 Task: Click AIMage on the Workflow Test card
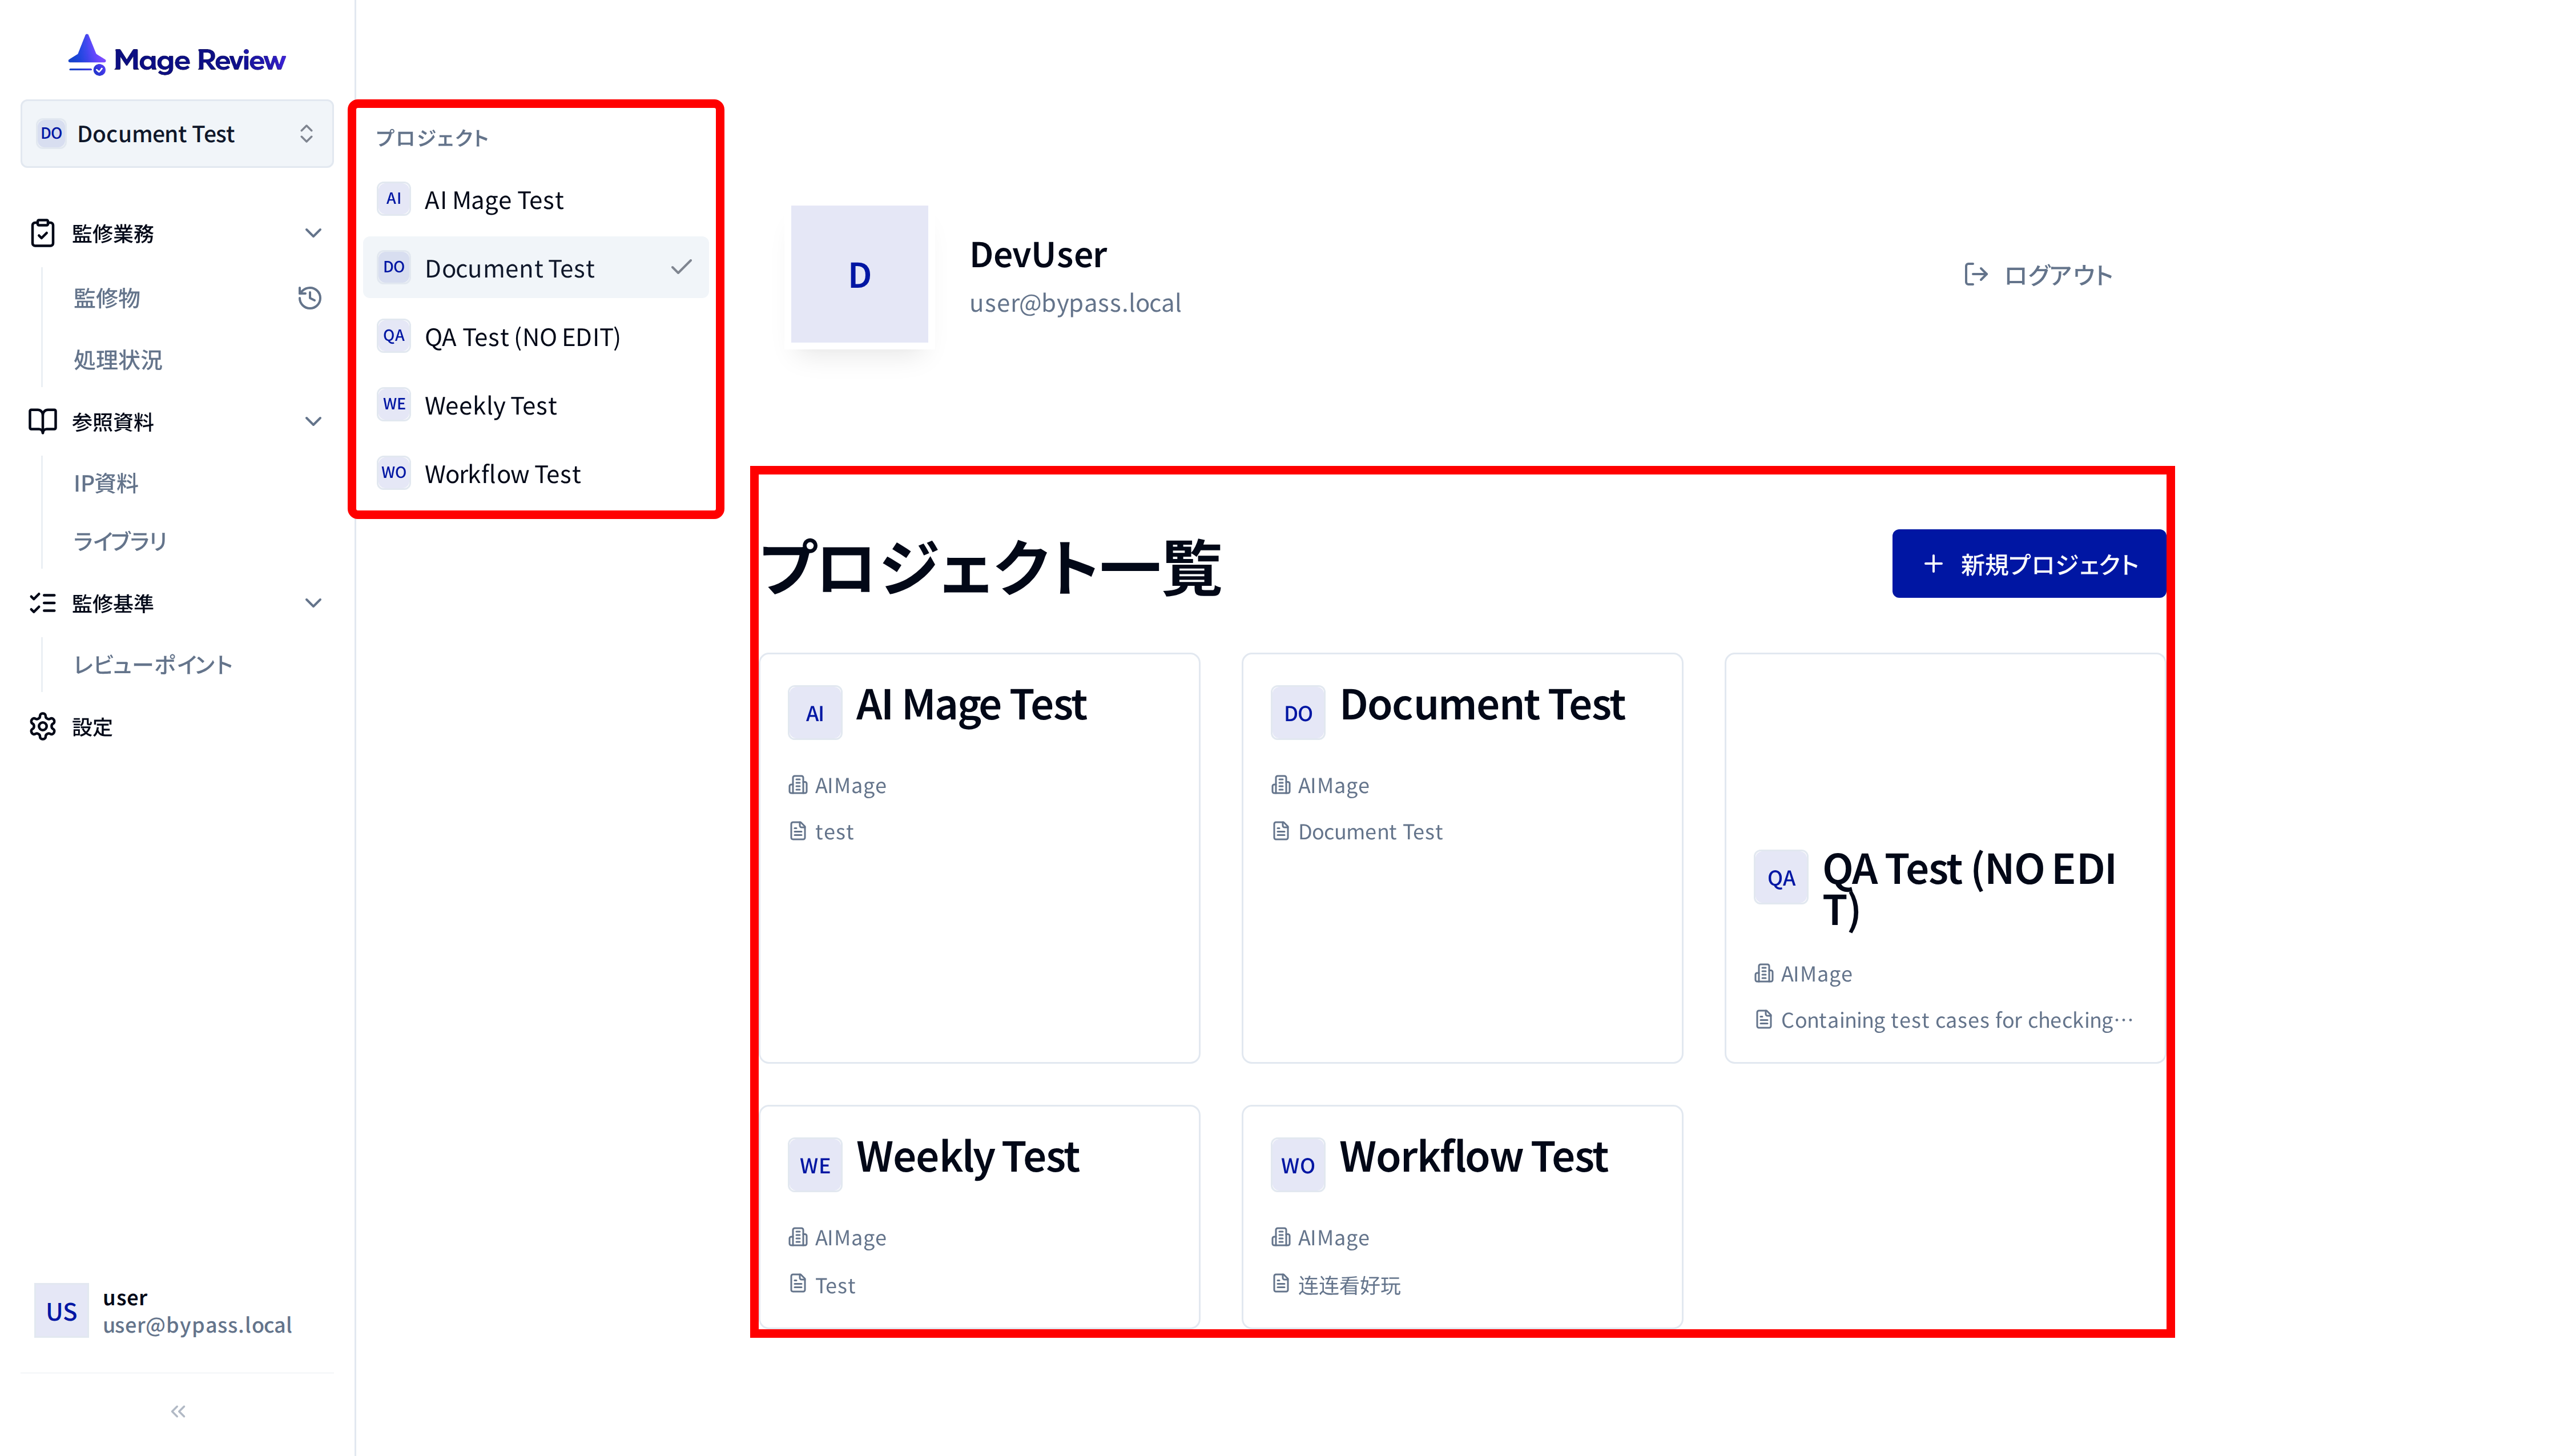(x=1332, y=1238)
